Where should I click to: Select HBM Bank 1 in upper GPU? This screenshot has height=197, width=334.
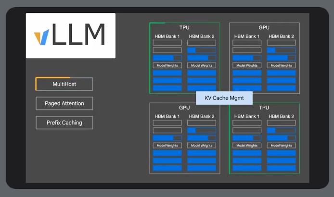[x=247, y=36]
